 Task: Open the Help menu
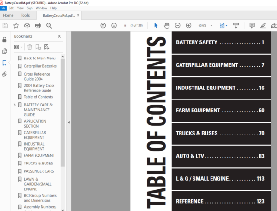click(x=54, y=8)
